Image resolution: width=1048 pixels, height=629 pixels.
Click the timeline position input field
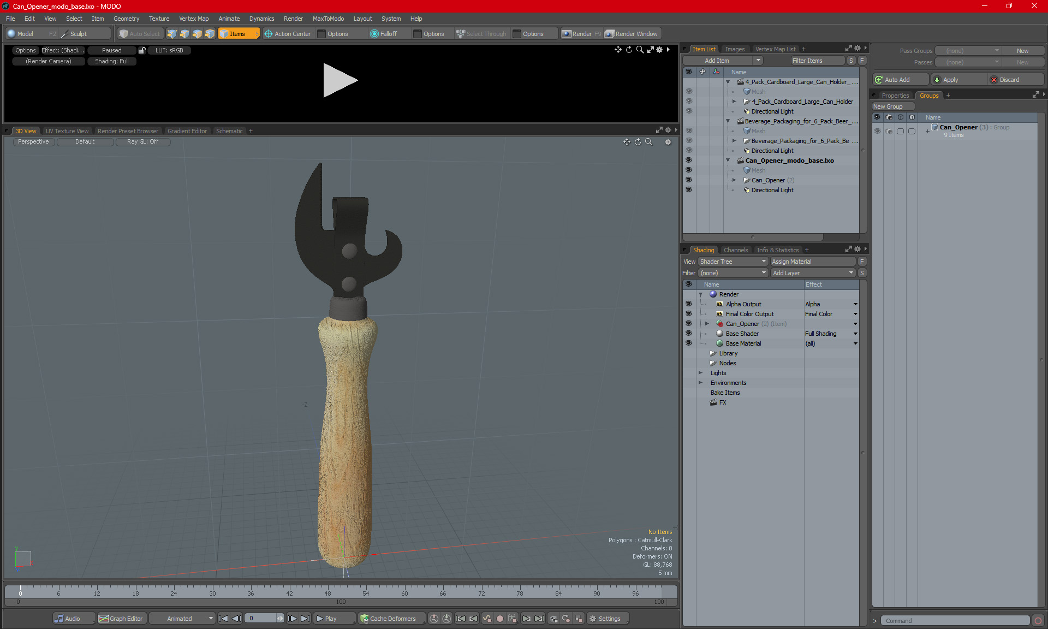pos(264,619)
